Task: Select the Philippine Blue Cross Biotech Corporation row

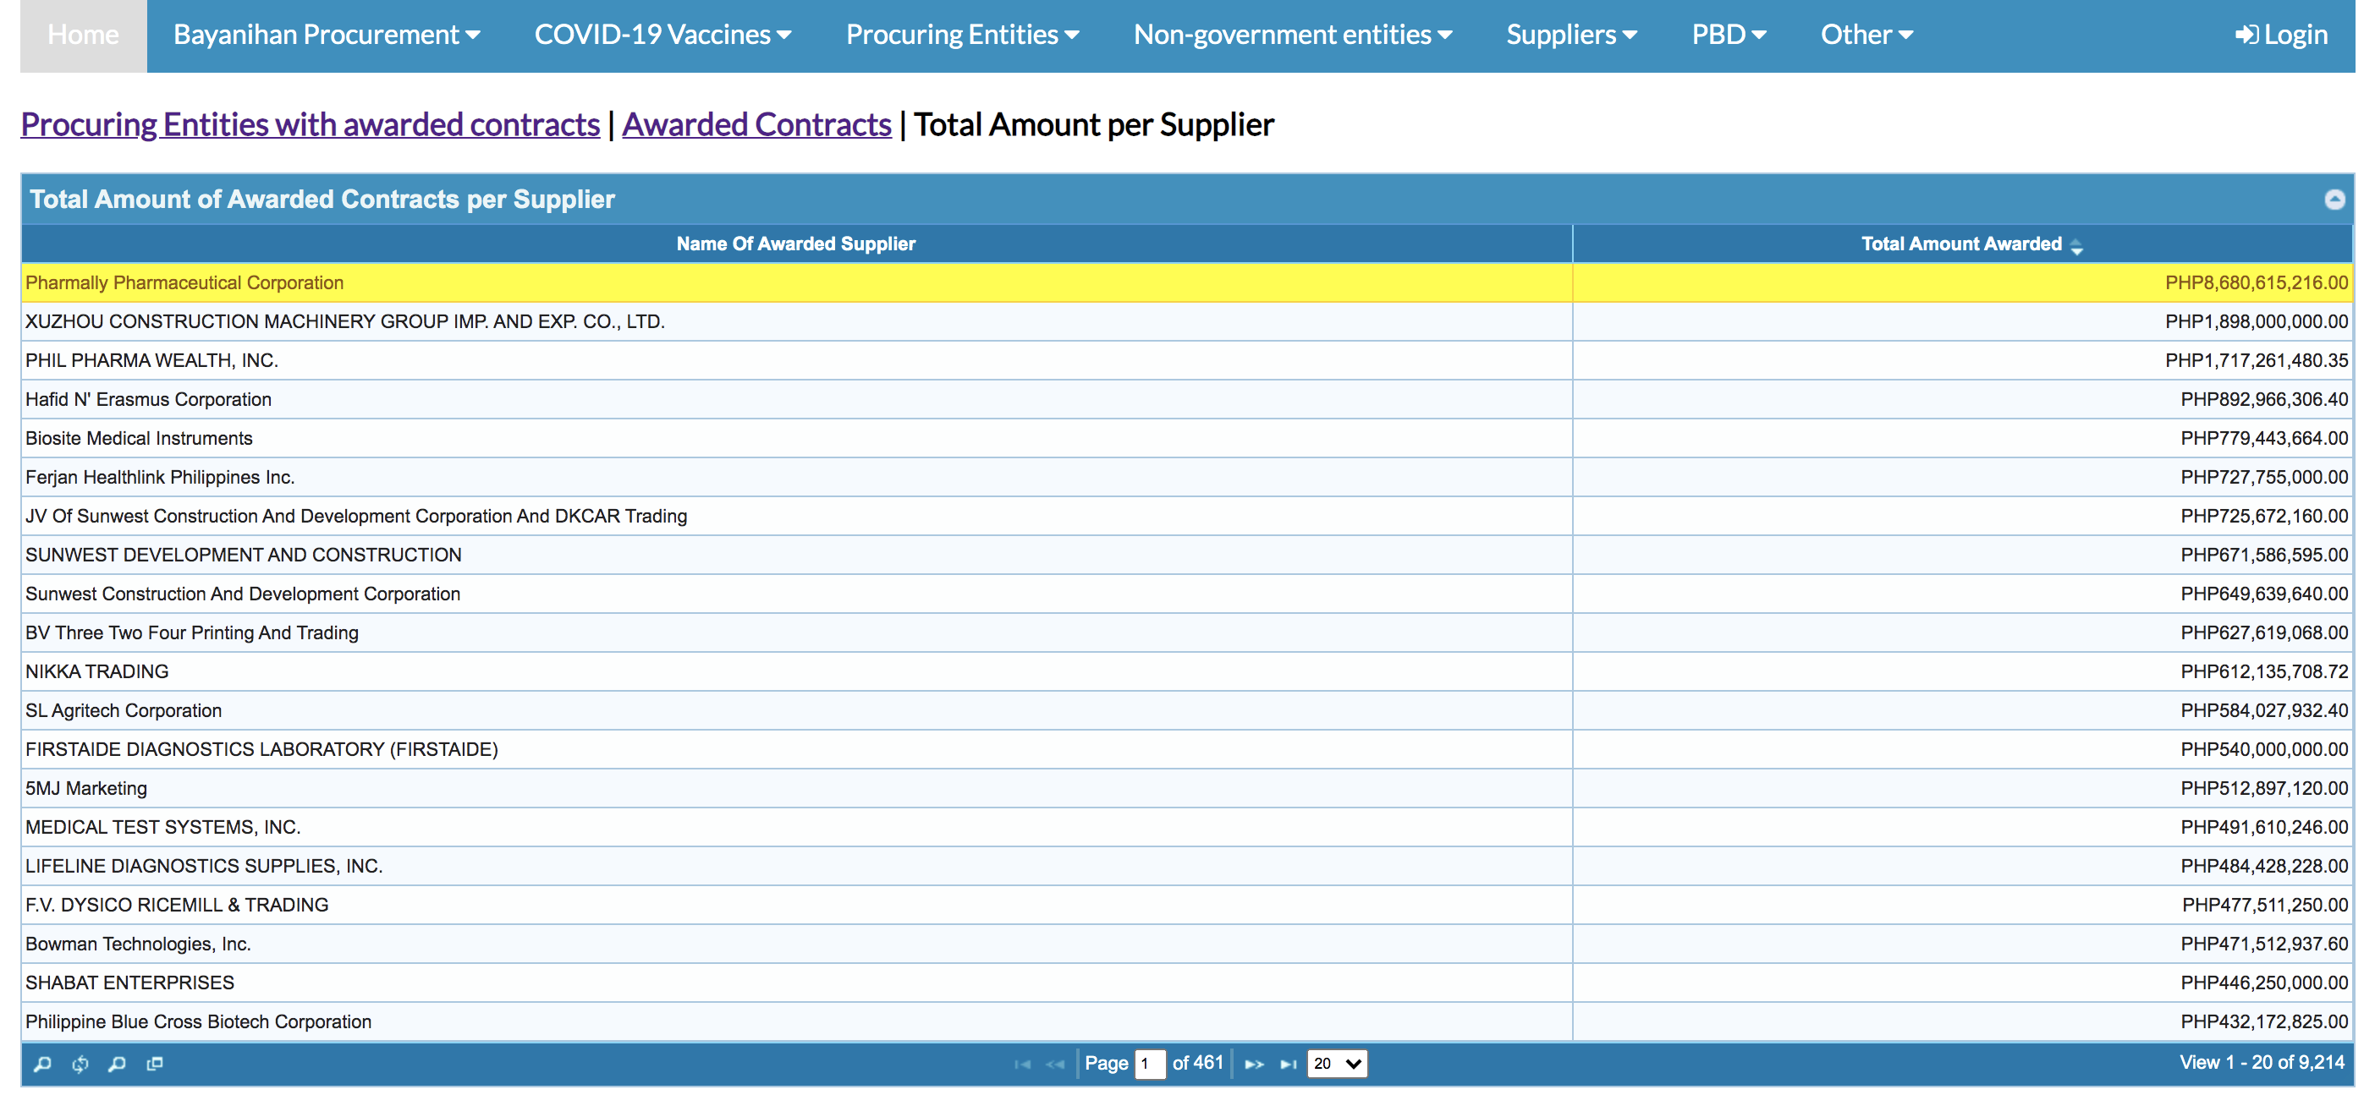Action: pyautogui.click(x=1186, y=1021)
